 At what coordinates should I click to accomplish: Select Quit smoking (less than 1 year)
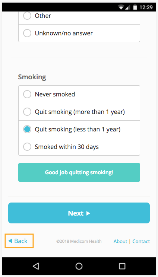click(79, 129)
